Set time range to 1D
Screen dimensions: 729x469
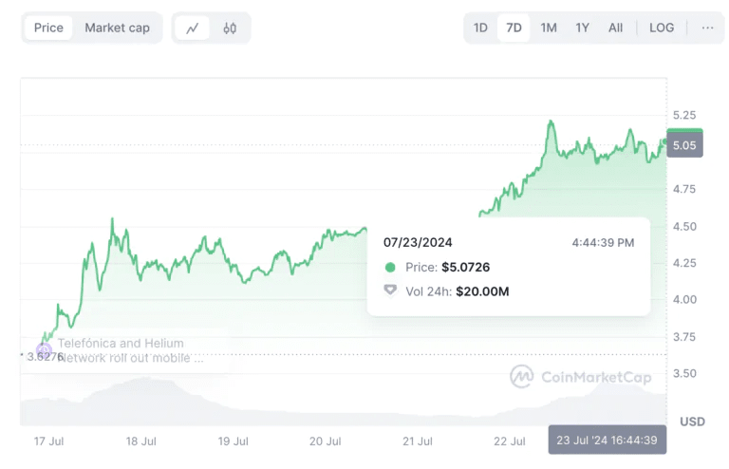tap(480, 28)
